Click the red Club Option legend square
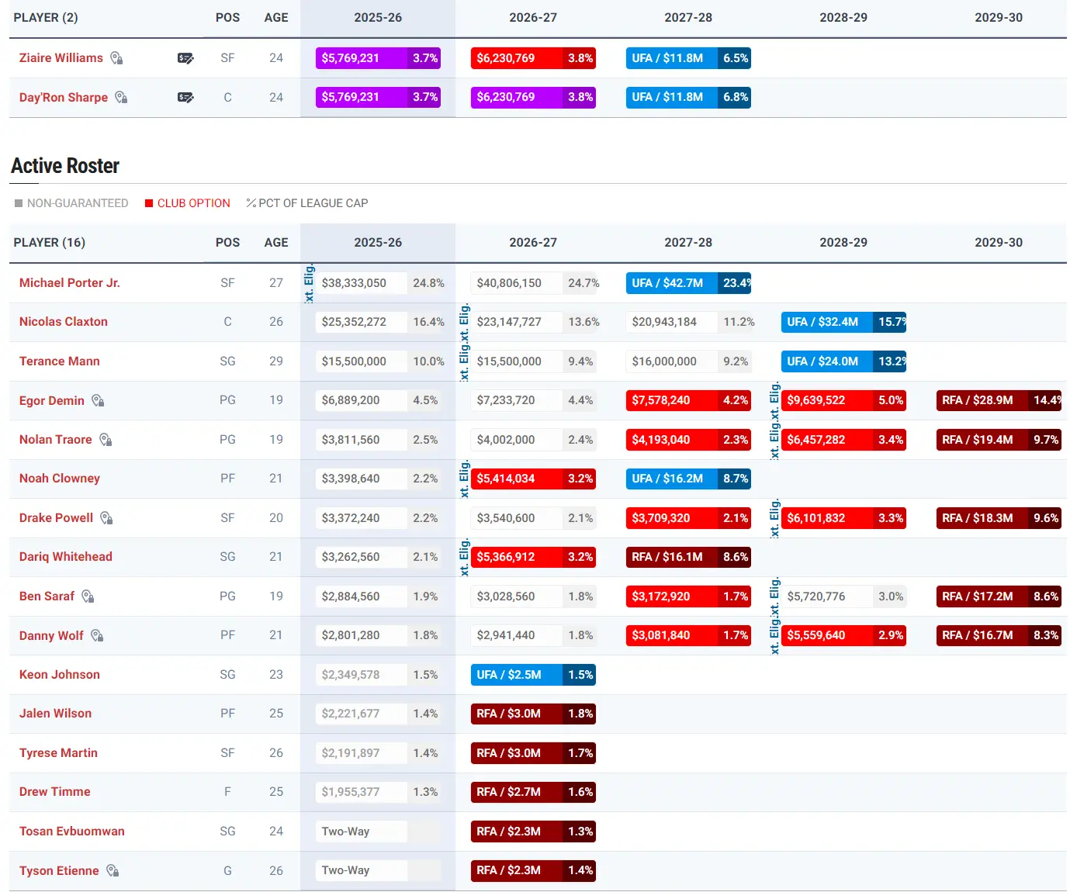1070x892 pixels. pos(149,203)
